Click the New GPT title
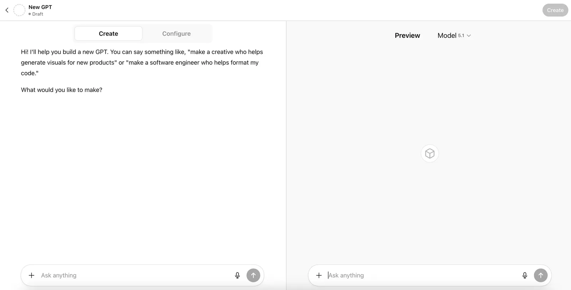 click(40, 7)
